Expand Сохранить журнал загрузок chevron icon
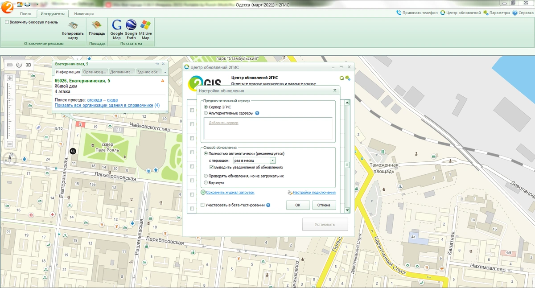This screenshot has height=288, width=535. coord(203,192)
